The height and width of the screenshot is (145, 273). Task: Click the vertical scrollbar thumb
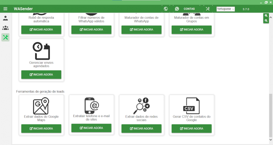coord(271,115)
